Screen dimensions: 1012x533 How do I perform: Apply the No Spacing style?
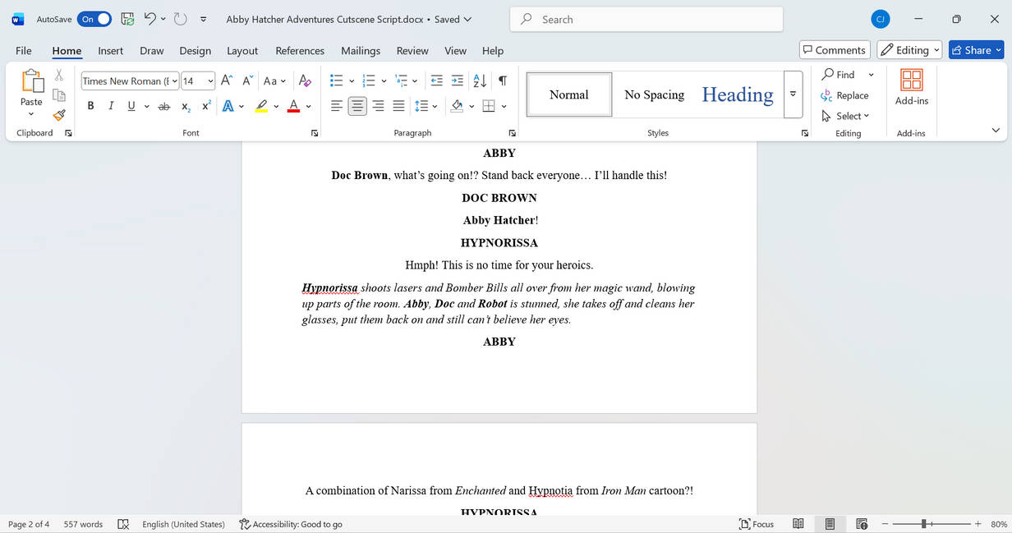point(654,94)
